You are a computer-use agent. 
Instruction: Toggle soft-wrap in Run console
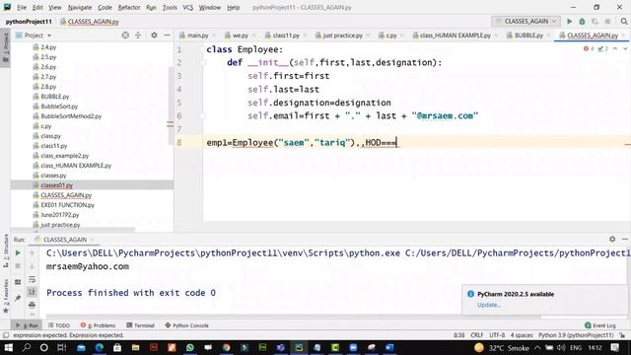pos(32,279)
